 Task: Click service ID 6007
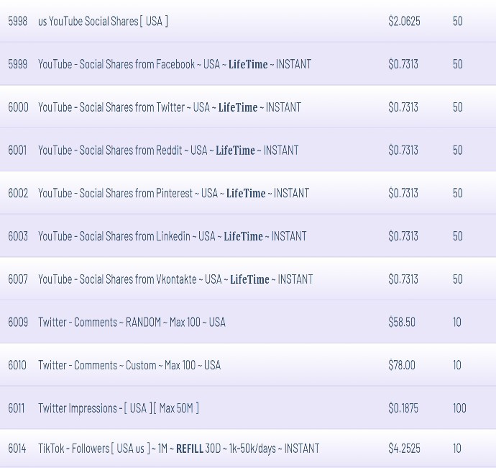[x=19, y=279]
